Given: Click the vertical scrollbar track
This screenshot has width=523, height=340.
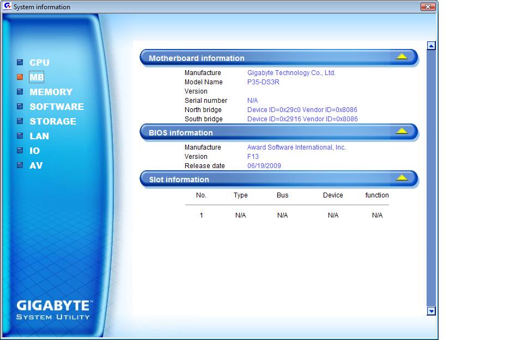Looking at the screenshot, I should (431, 180).
